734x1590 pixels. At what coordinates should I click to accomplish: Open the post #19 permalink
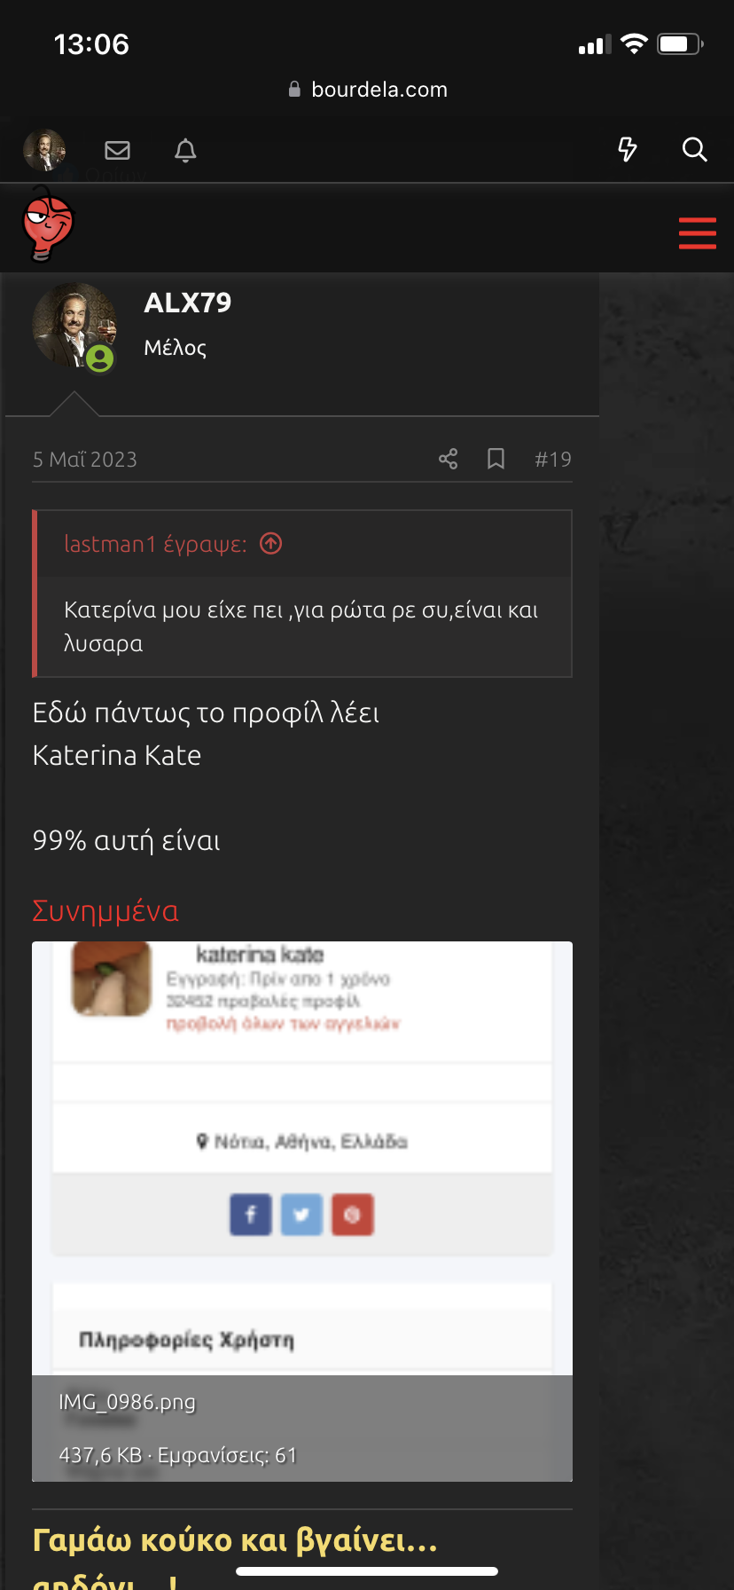tap(552, 459)
